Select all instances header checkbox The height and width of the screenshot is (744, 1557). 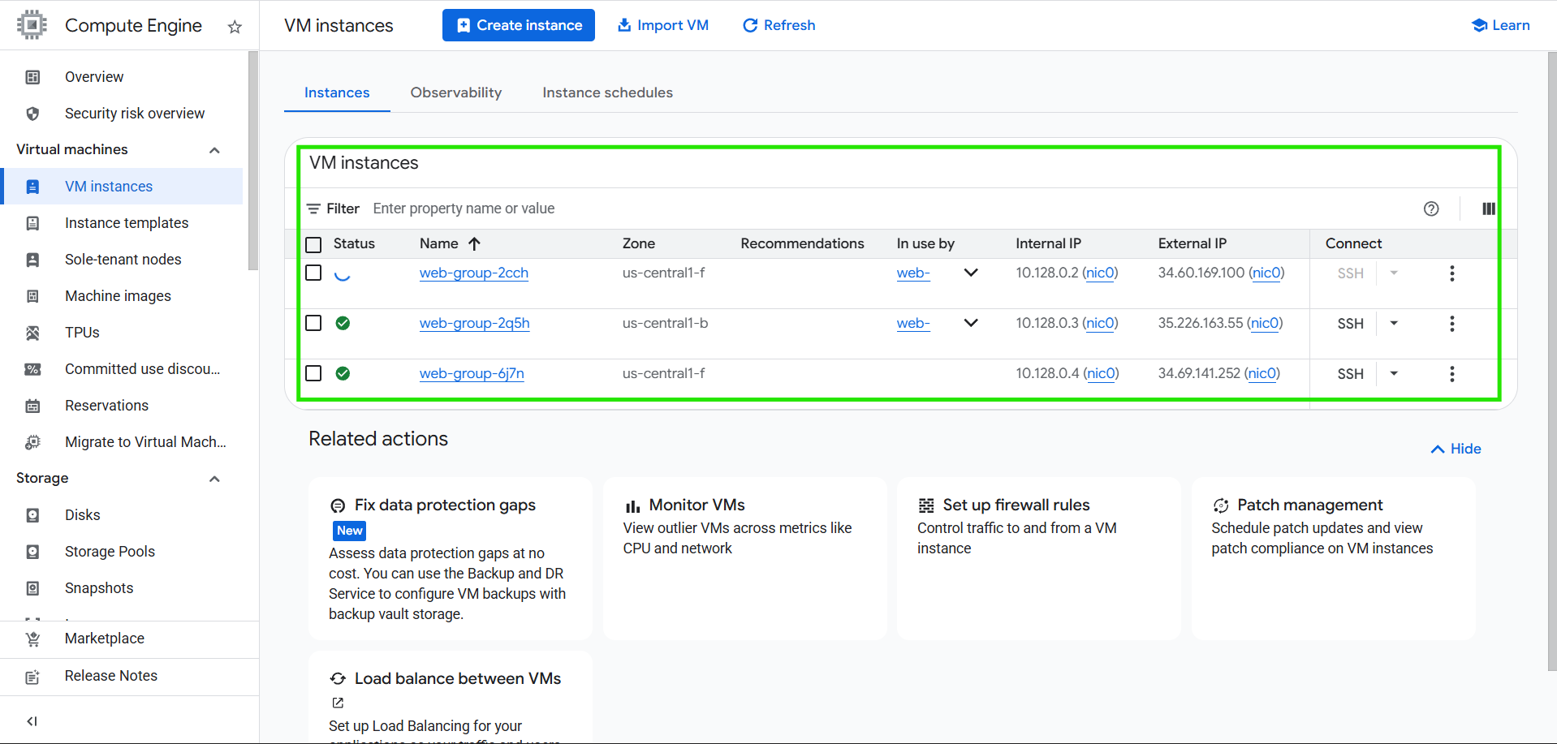pyautogui.click(x=313, y=244)
